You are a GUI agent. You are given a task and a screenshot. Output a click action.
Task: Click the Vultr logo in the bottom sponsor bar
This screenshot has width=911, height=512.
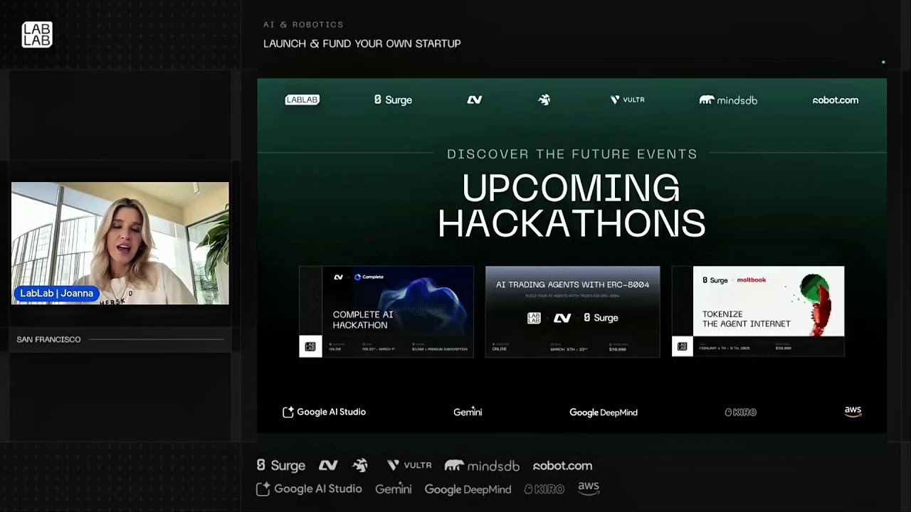(x=409, y=465)
